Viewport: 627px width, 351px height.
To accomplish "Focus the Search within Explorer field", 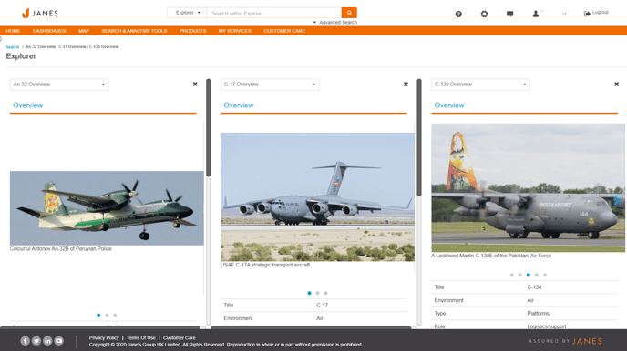I will 274,13.
